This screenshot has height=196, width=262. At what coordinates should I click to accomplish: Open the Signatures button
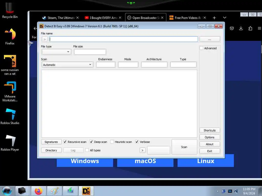(51, 142)
